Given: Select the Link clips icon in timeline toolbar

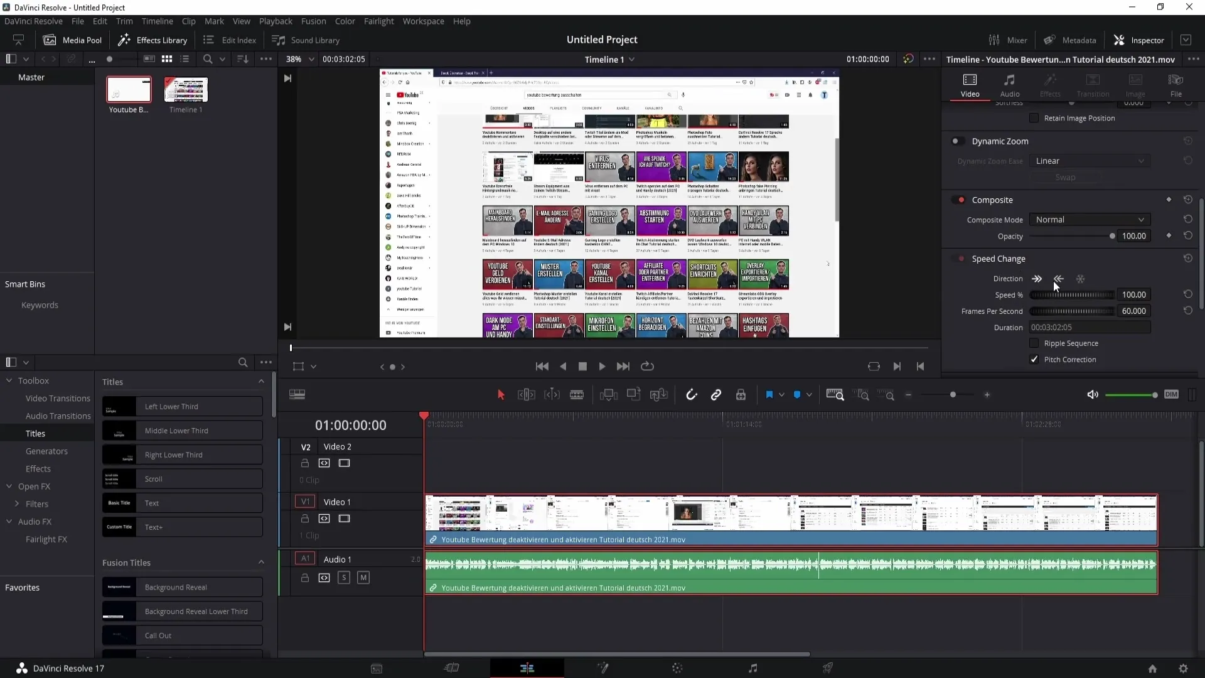Looking at the screenshot, I should (x=715, y=395).
